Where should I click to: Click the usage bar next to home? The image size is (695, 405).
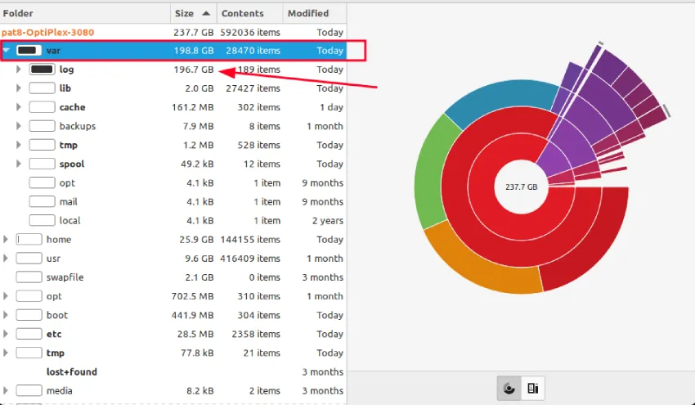pyautogui.click(x=29, y=240)
